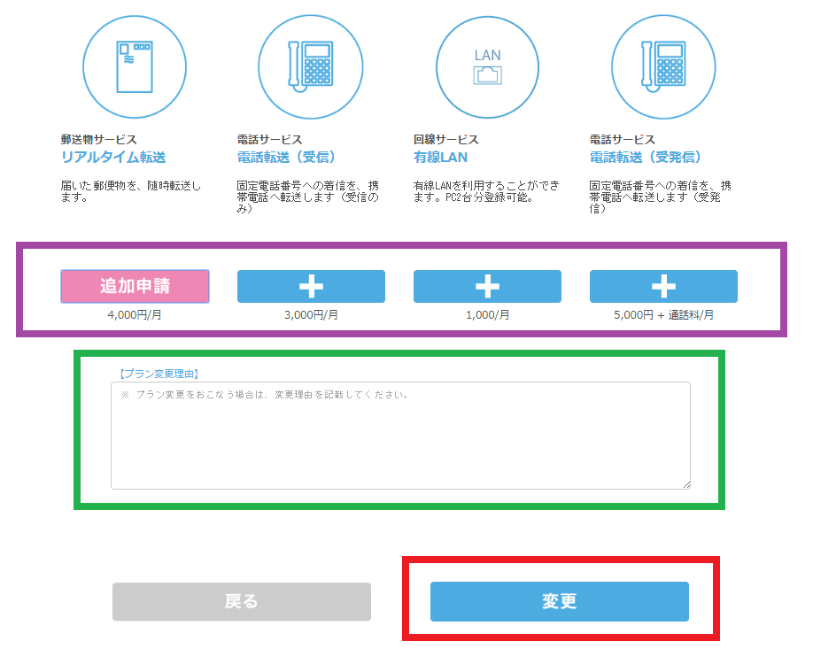
Task: Click the 【プラン変更理由】 label
Action: 158,375
